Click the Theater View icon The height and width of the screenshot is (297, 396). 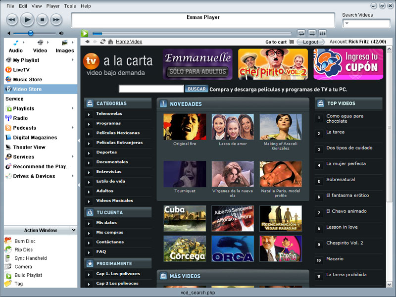pos(8,147)
